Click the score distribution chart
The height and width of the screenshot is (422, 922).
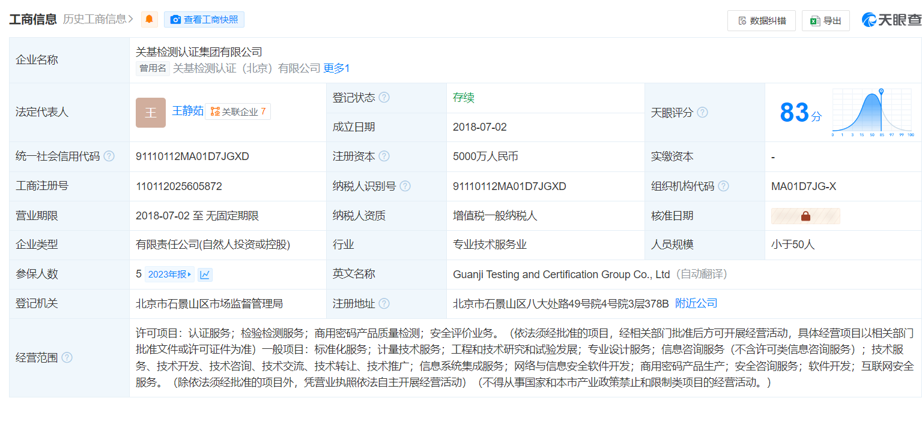coord(873,113)
